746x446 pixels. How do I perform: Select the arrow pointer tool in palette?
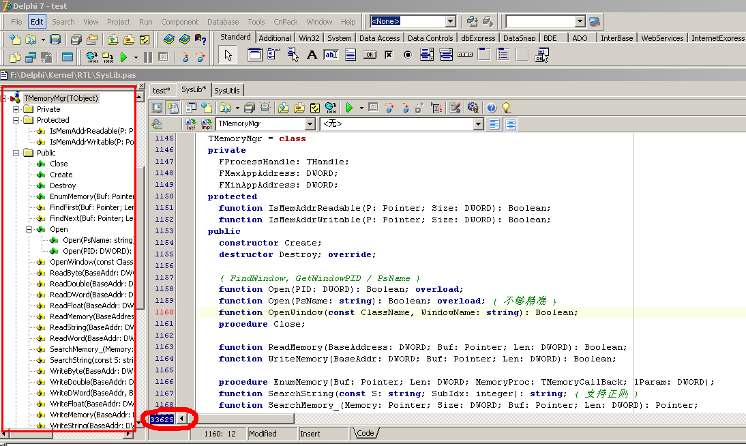[x=228, y=55]
